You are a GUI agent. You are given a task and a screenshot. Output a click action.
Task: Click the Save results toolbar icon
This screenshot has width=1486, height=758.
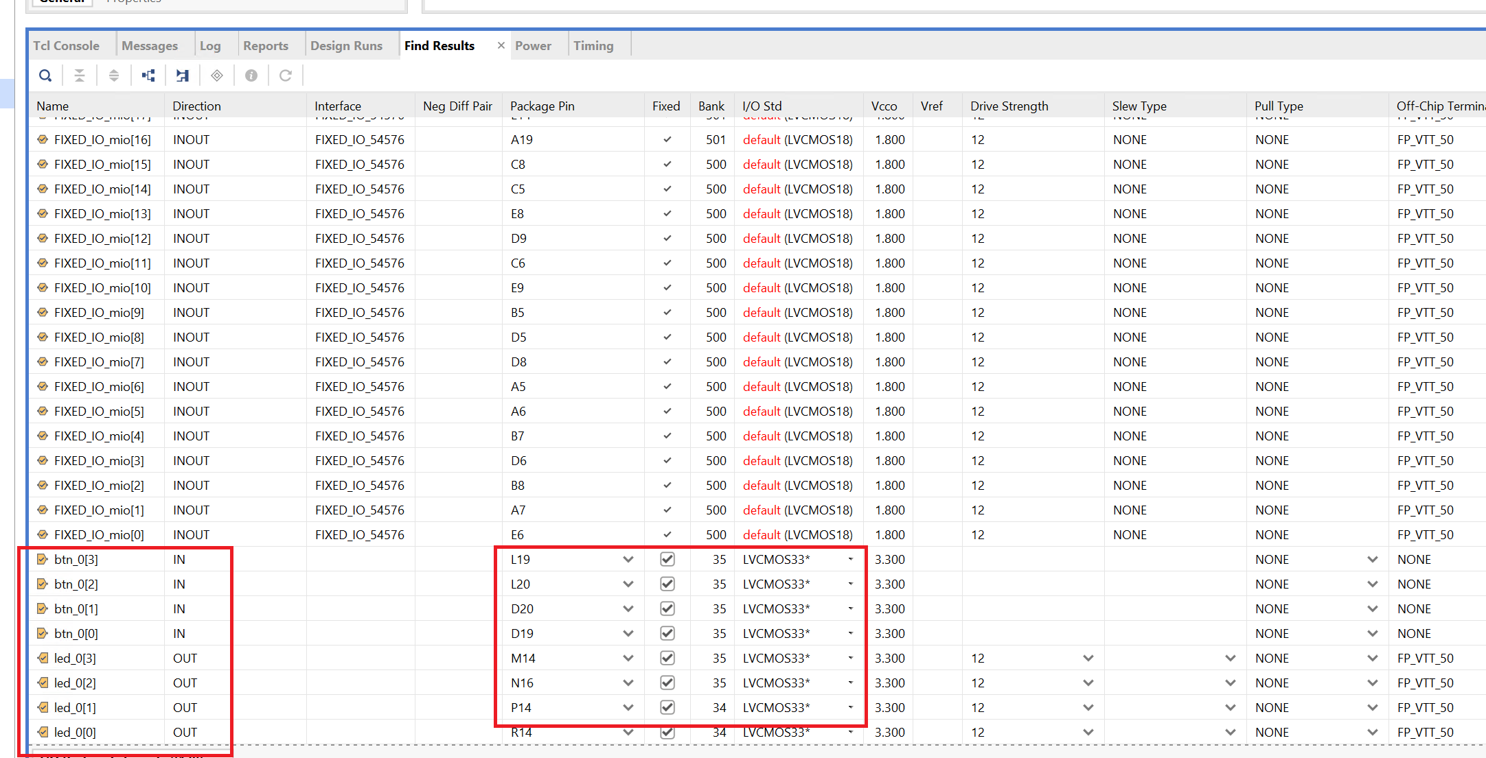pos(183,75)
